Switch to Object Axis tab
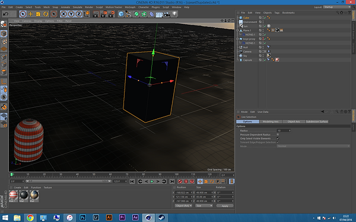The height and width of the screenshot is (222, 356). (294, 121)
